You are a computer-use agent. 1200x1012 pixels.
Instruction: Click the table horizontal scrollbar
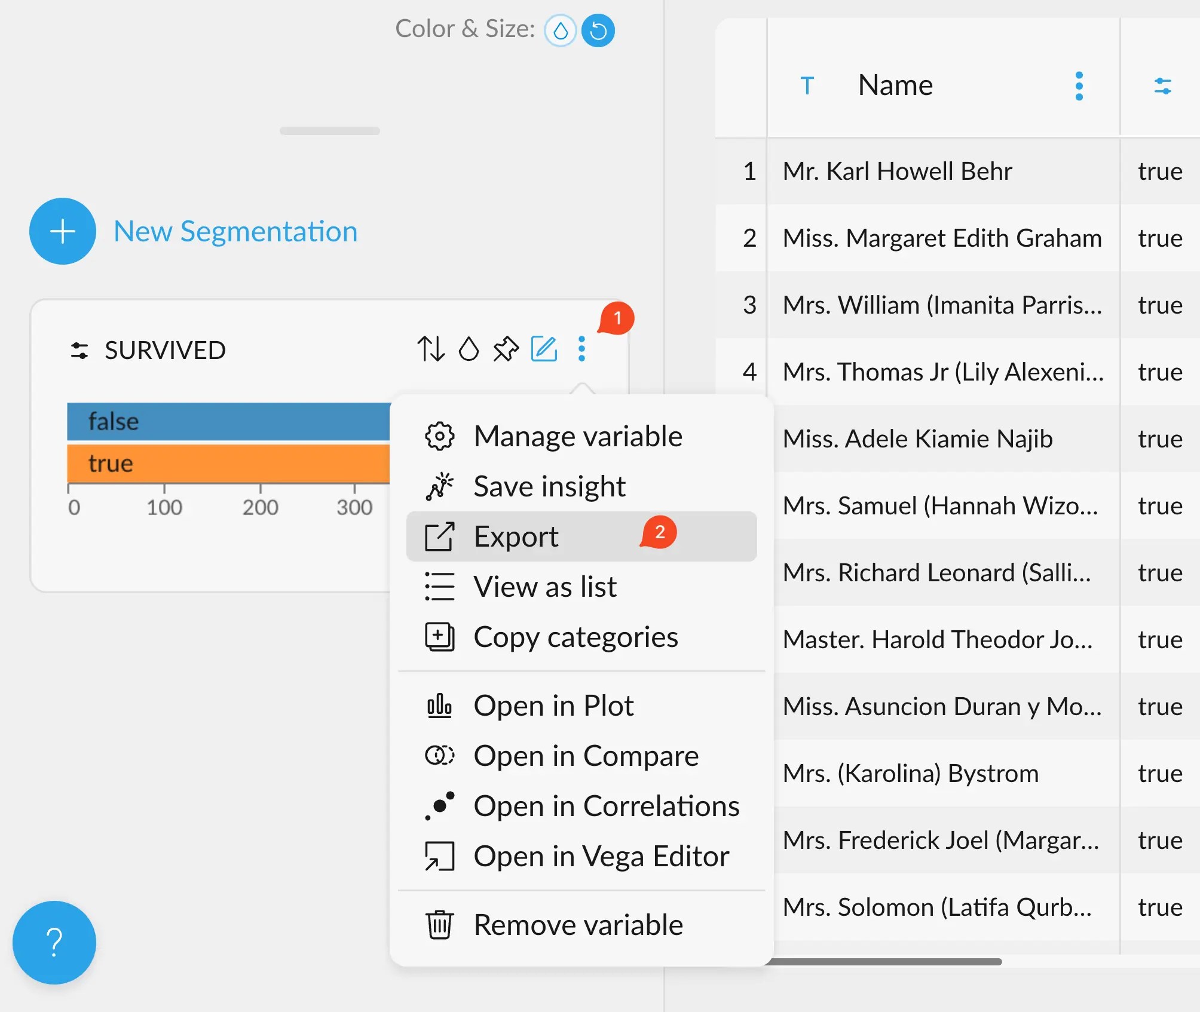click(884, 962)
